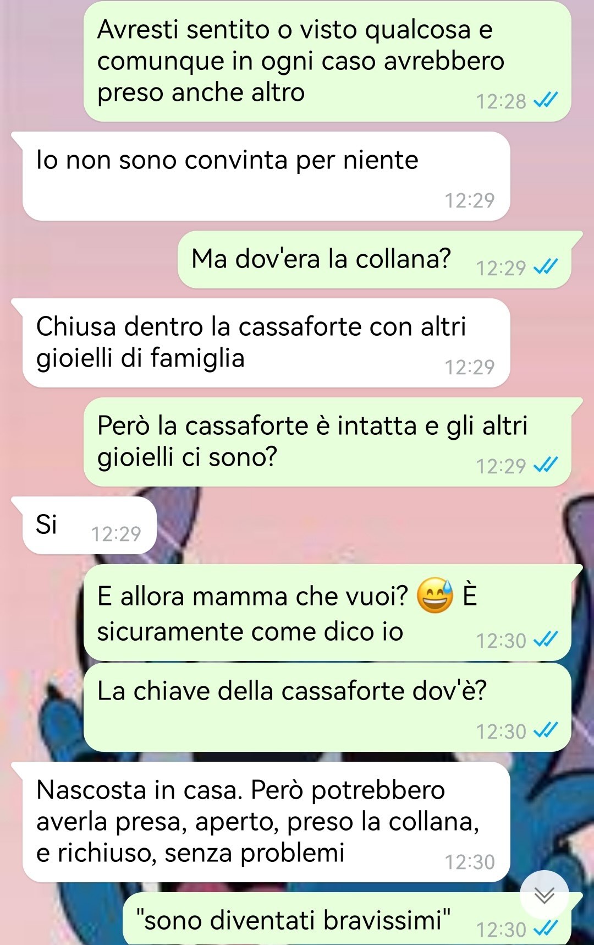Tap the 12:29 timestamp on the 'Si' message
The height and width of the screenshot is (945, 594).
point(116,533)
